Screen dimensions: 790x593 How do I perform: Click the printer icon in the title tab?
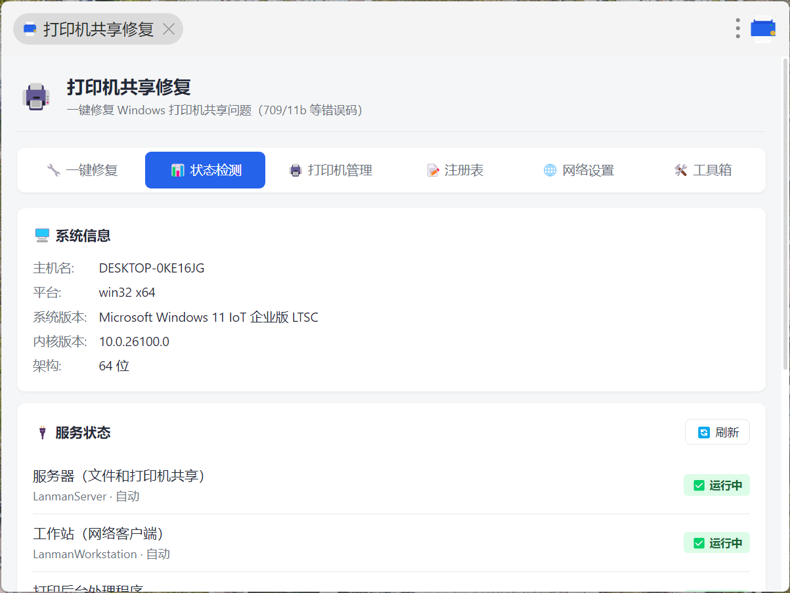pyautogui.click(x=30, y=29)
